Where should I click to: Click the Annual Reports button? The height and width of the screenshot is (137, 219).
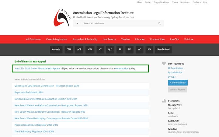point(178,90)
